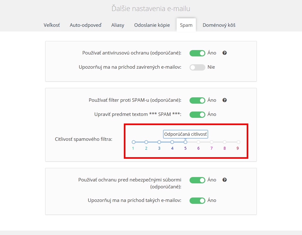This screenshot has height=235, width=302.
Task: Toggle subject *** SPAM *** text switch
Action: [197, 115]
